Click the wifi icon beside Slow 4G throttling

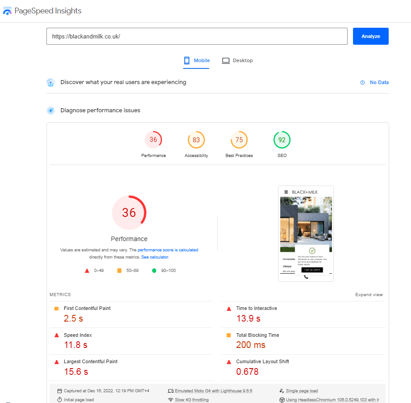click(170, 399)
